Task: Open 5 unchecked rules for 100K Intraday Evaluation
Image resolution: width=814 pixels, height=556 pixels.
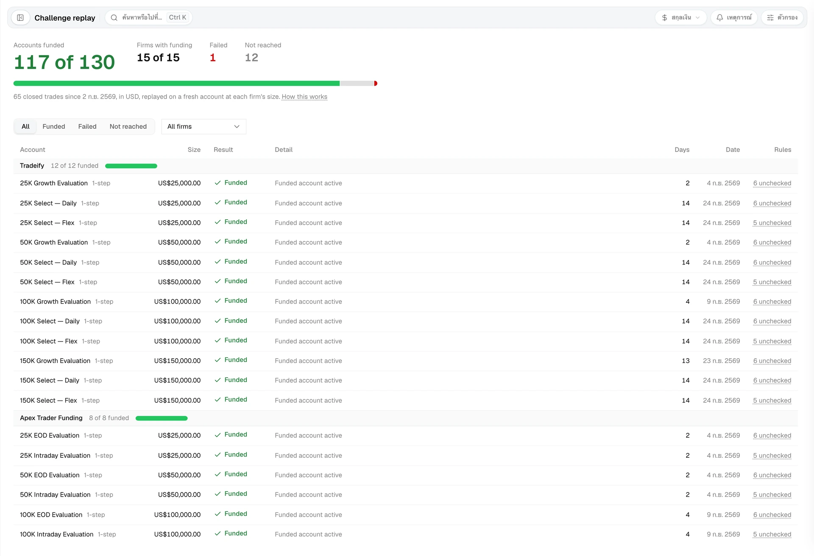Action: [x=772, y=535]
